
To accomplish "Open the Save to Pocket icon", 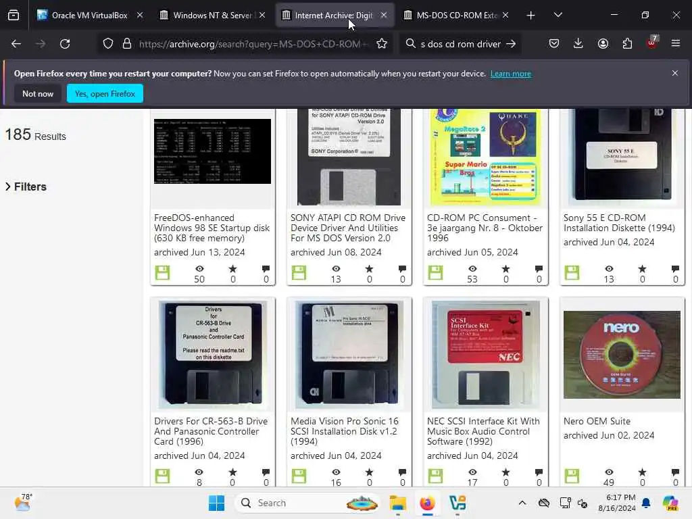I will coord(554,43).
